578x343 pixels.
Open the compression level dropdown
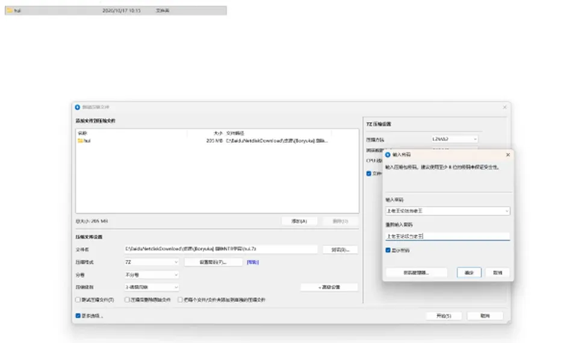tap(152, 288)
